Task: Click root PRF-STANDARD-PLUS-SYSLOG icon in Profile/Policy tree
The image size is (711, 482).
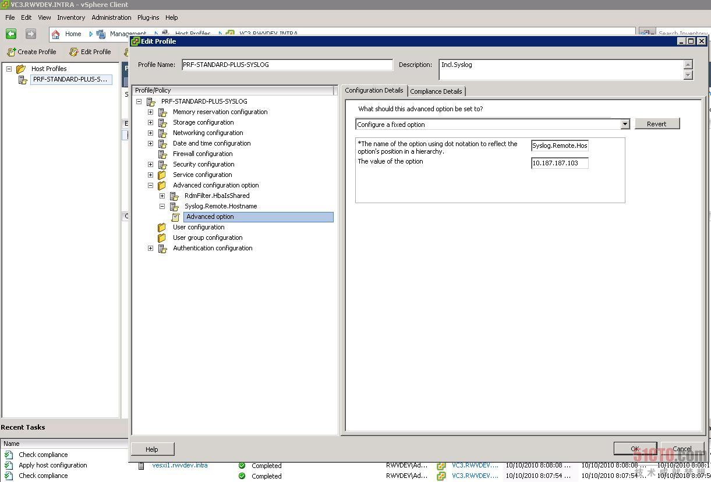Action: point(151,101)
